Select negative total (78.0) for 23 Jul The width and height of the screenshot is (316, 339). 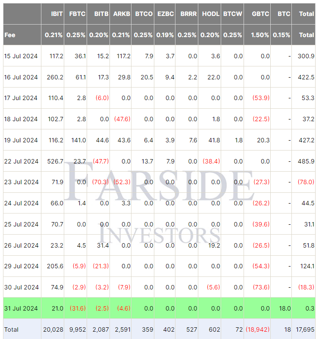(306, 182)
